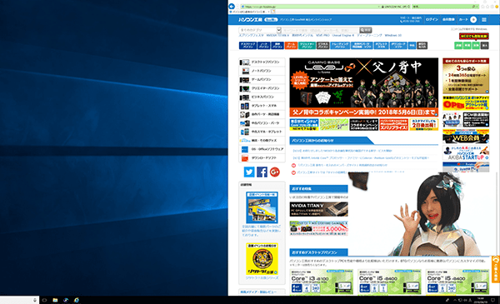Click the NVIDIA TITAN V keyword link
This screenshot has width=500, height=304.
[277, 35]
